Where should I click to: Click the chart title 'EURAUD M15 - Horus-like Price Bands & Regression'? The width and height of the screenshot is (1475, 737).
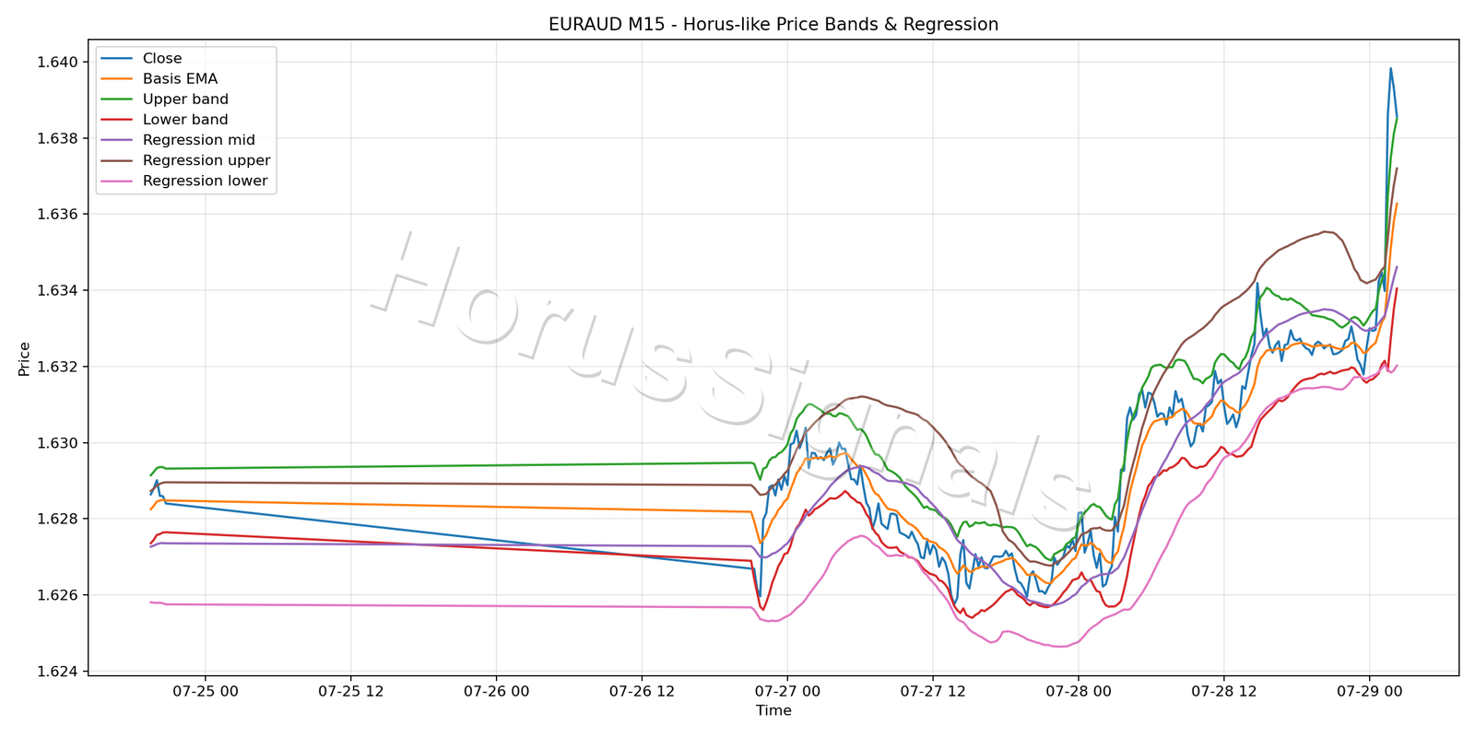[x=773, y=25]
